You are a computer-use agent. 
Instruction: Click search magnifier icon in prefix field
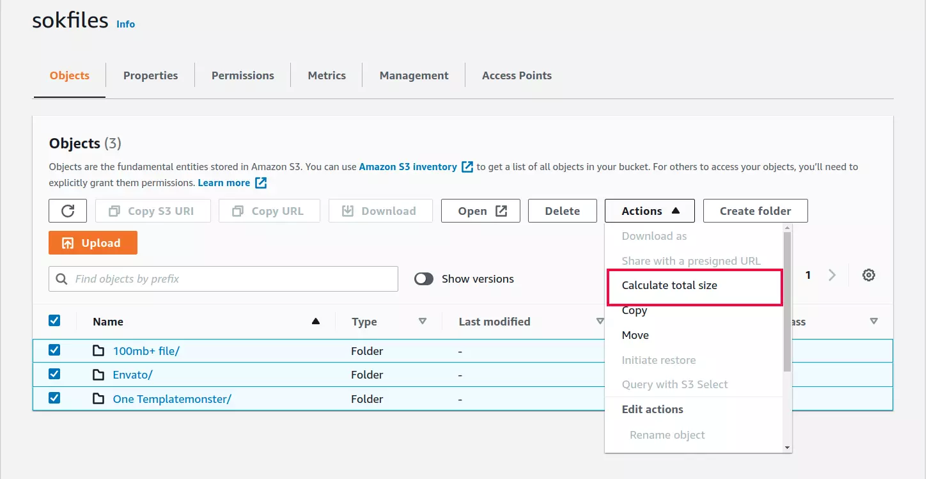click(x=62, y=279)
